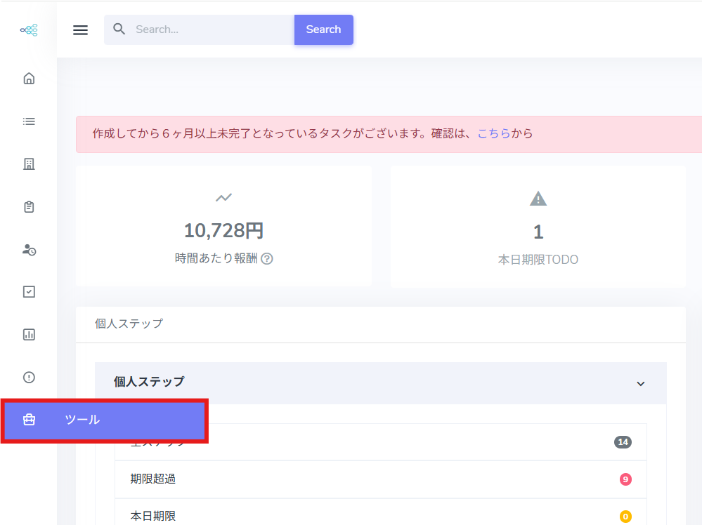Select the 期限超過 row
This screenshot has width=702, height=525.
380,479
